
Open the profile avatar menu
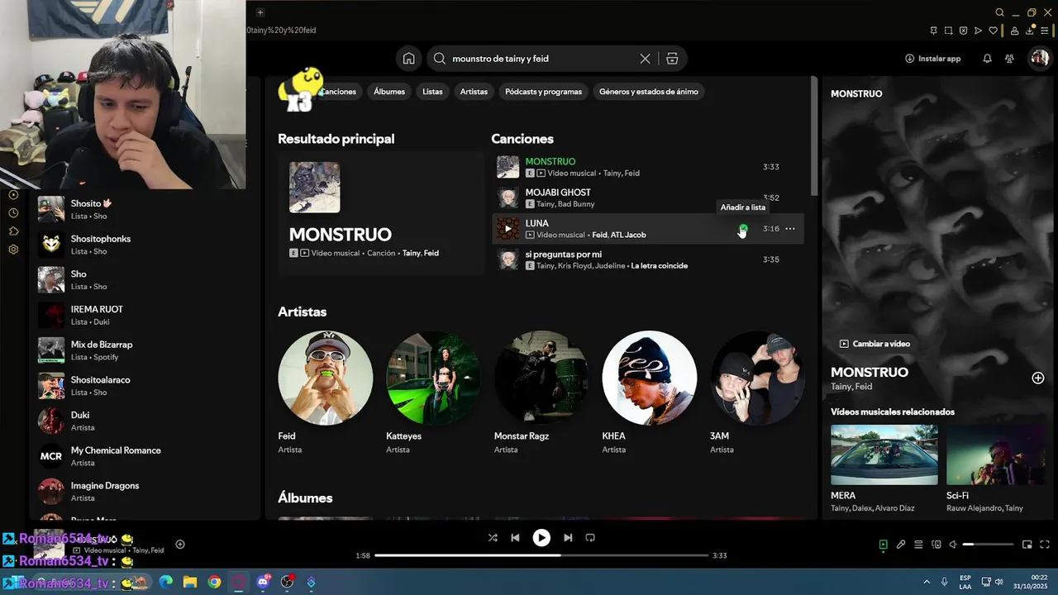pyautogui.click(x=1038, y=59)
